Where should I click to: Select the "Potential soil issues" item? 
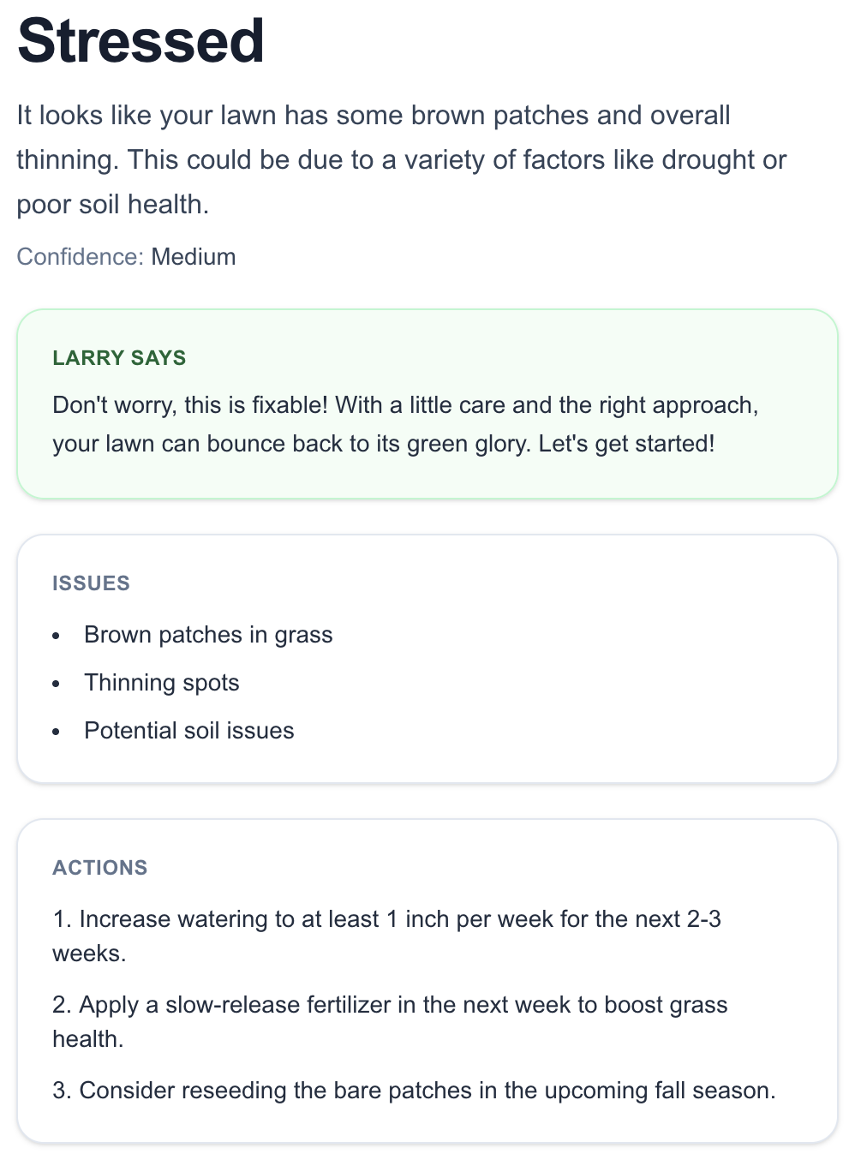(x=189, y=731)
